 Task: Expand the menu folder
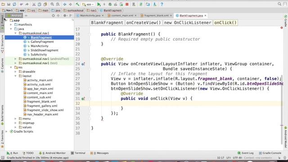click(x=16, y=119)
